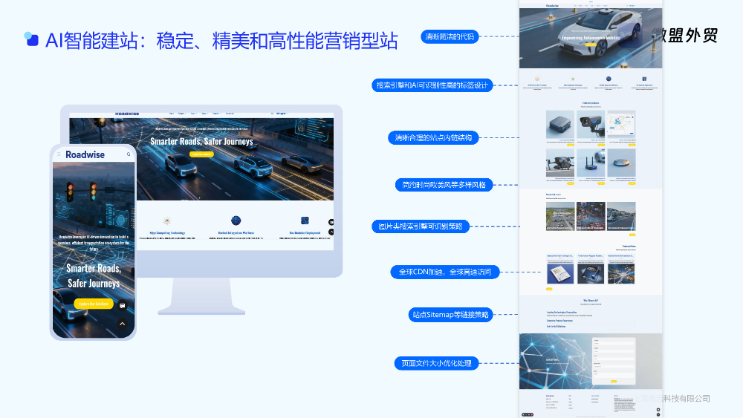Viewport: 743px width, 418px height.
Task: Tap the yellow Explore Our Solutions button on phone
Action: point(94,304)
